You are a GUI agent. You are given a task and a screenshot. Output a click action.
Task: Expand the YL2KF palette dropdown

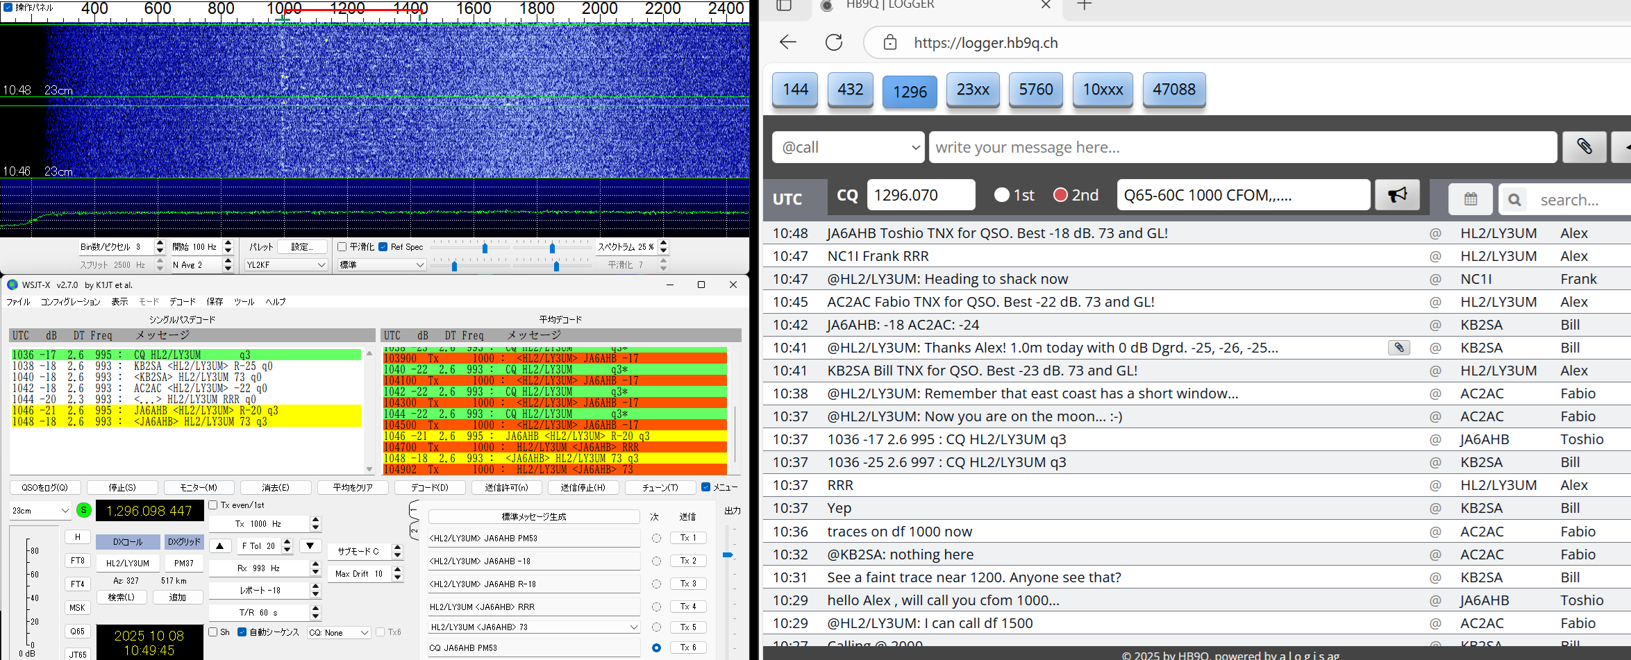(x=285, y=265)
